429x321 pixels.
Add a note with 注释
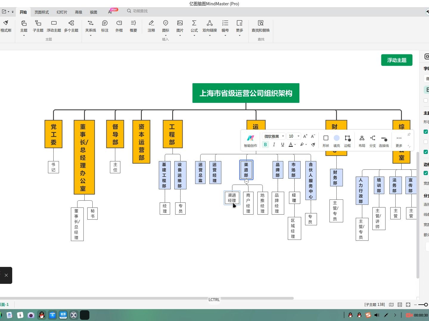click(151, 26)
